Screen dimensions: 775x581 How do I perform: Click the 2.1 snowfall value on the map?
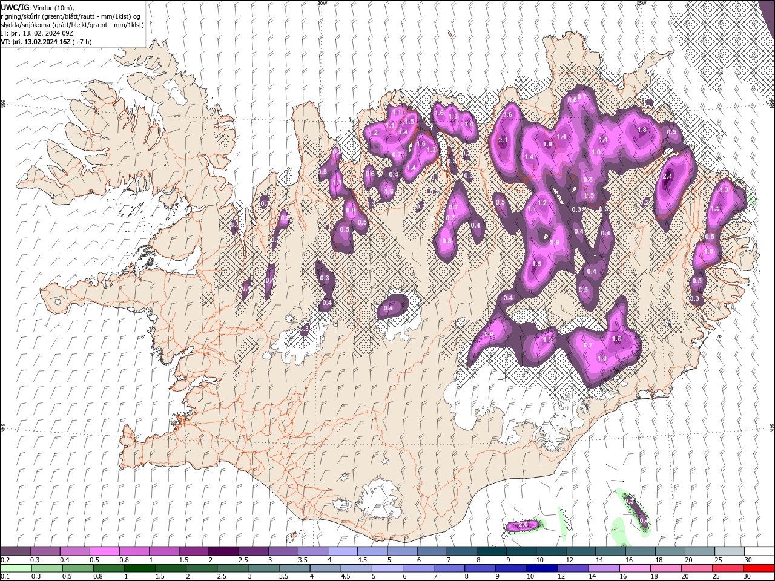[x=503, y=140]
